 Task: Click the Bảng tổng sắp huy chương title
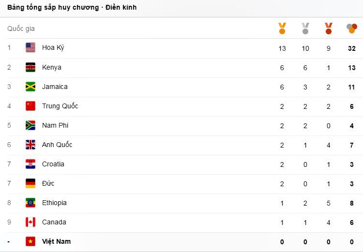pyautogui.click(x=72, y=7)
